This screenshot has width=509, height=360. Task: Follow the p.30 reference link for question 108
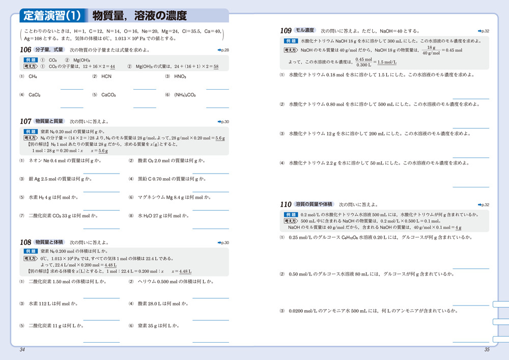tap(222, 243)
